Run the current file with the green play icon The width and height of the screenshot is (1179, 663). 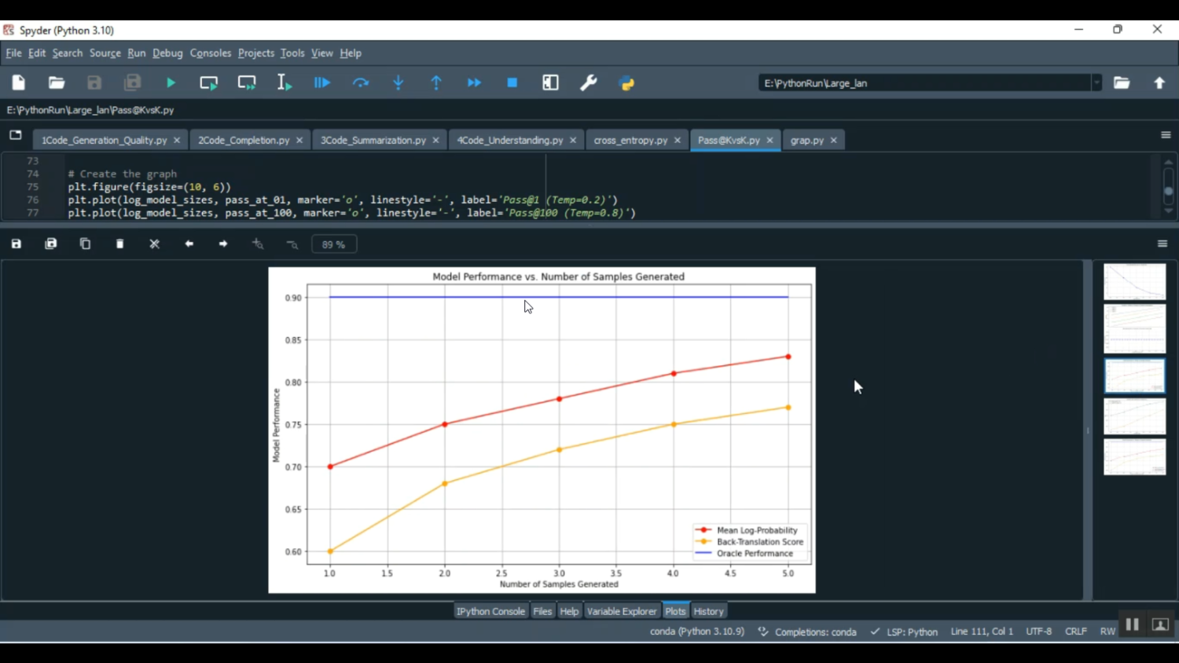click(x=171, y=83)
